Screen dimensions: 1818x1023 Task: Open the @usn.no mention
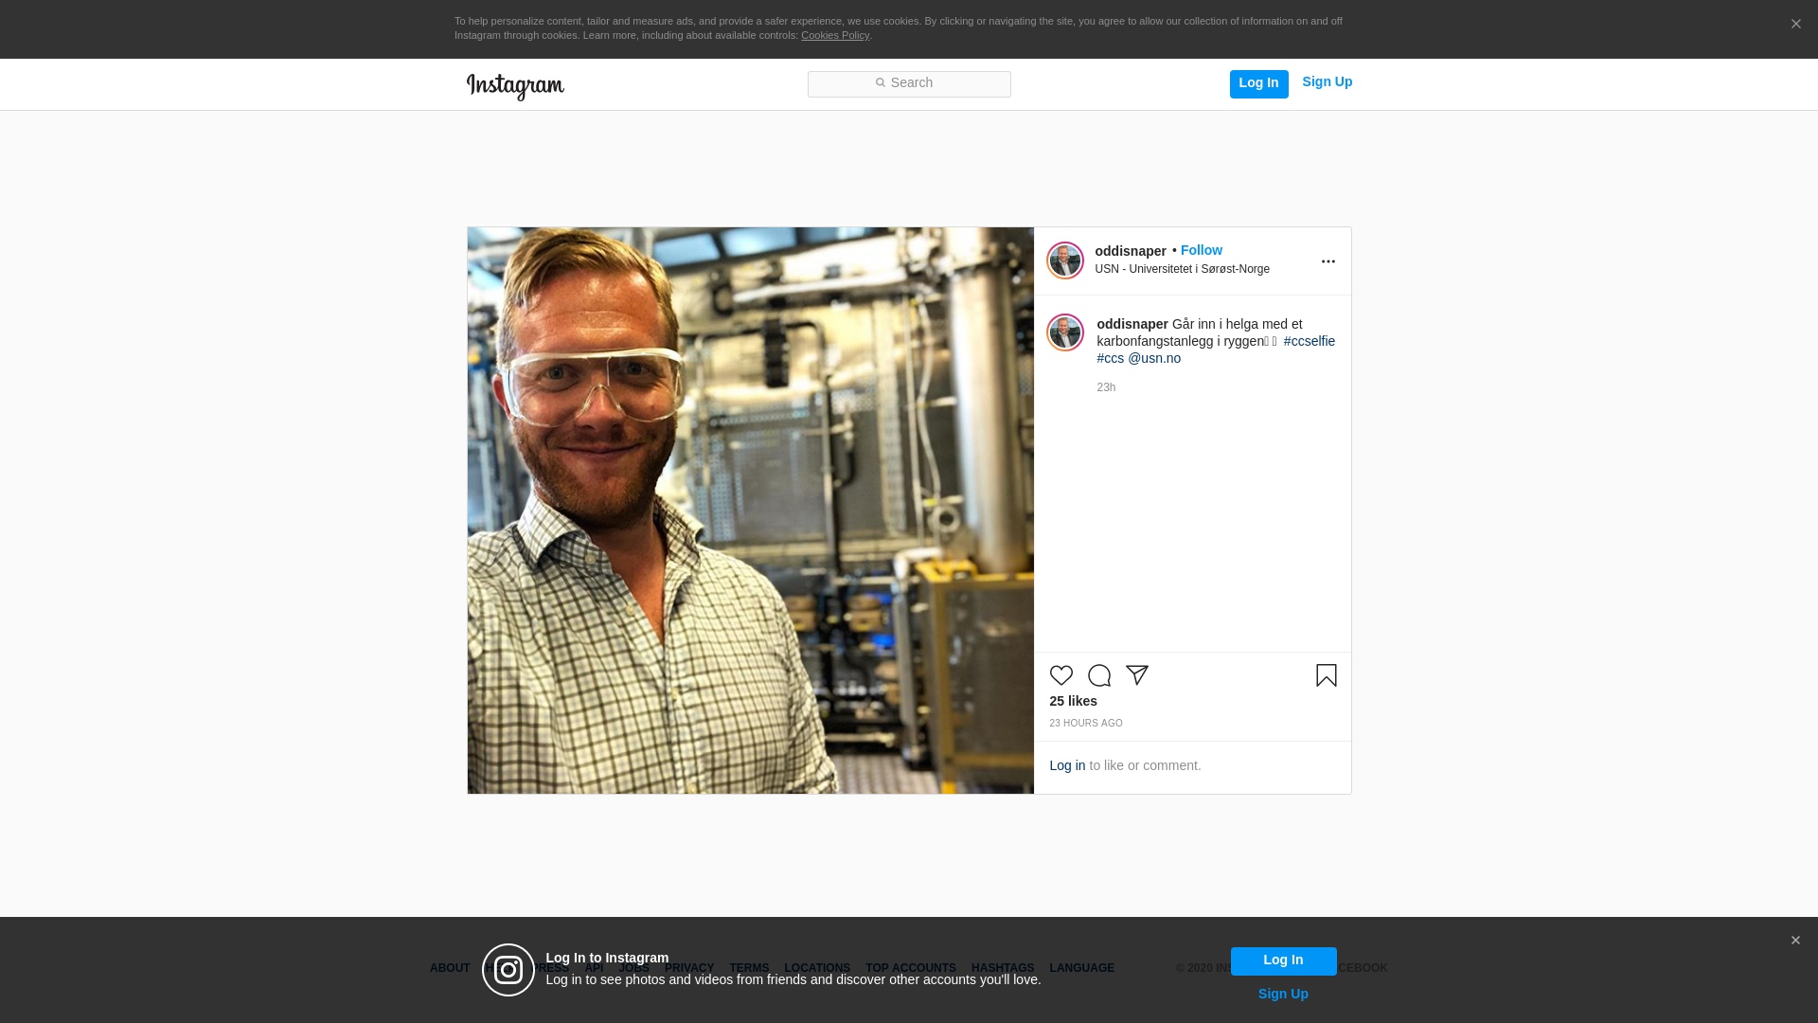1154,358
